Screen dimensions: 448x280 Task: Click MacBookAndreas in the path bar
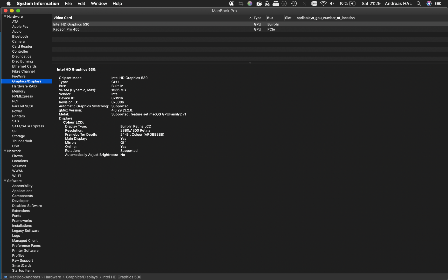25,277
